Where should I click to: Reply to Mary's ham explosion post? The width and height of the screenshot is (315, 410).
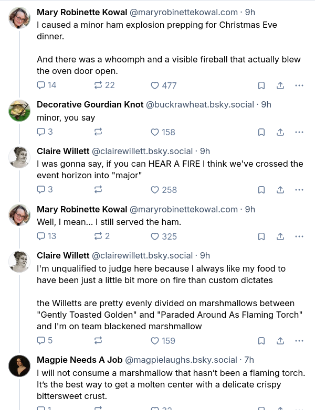(41, 85)
